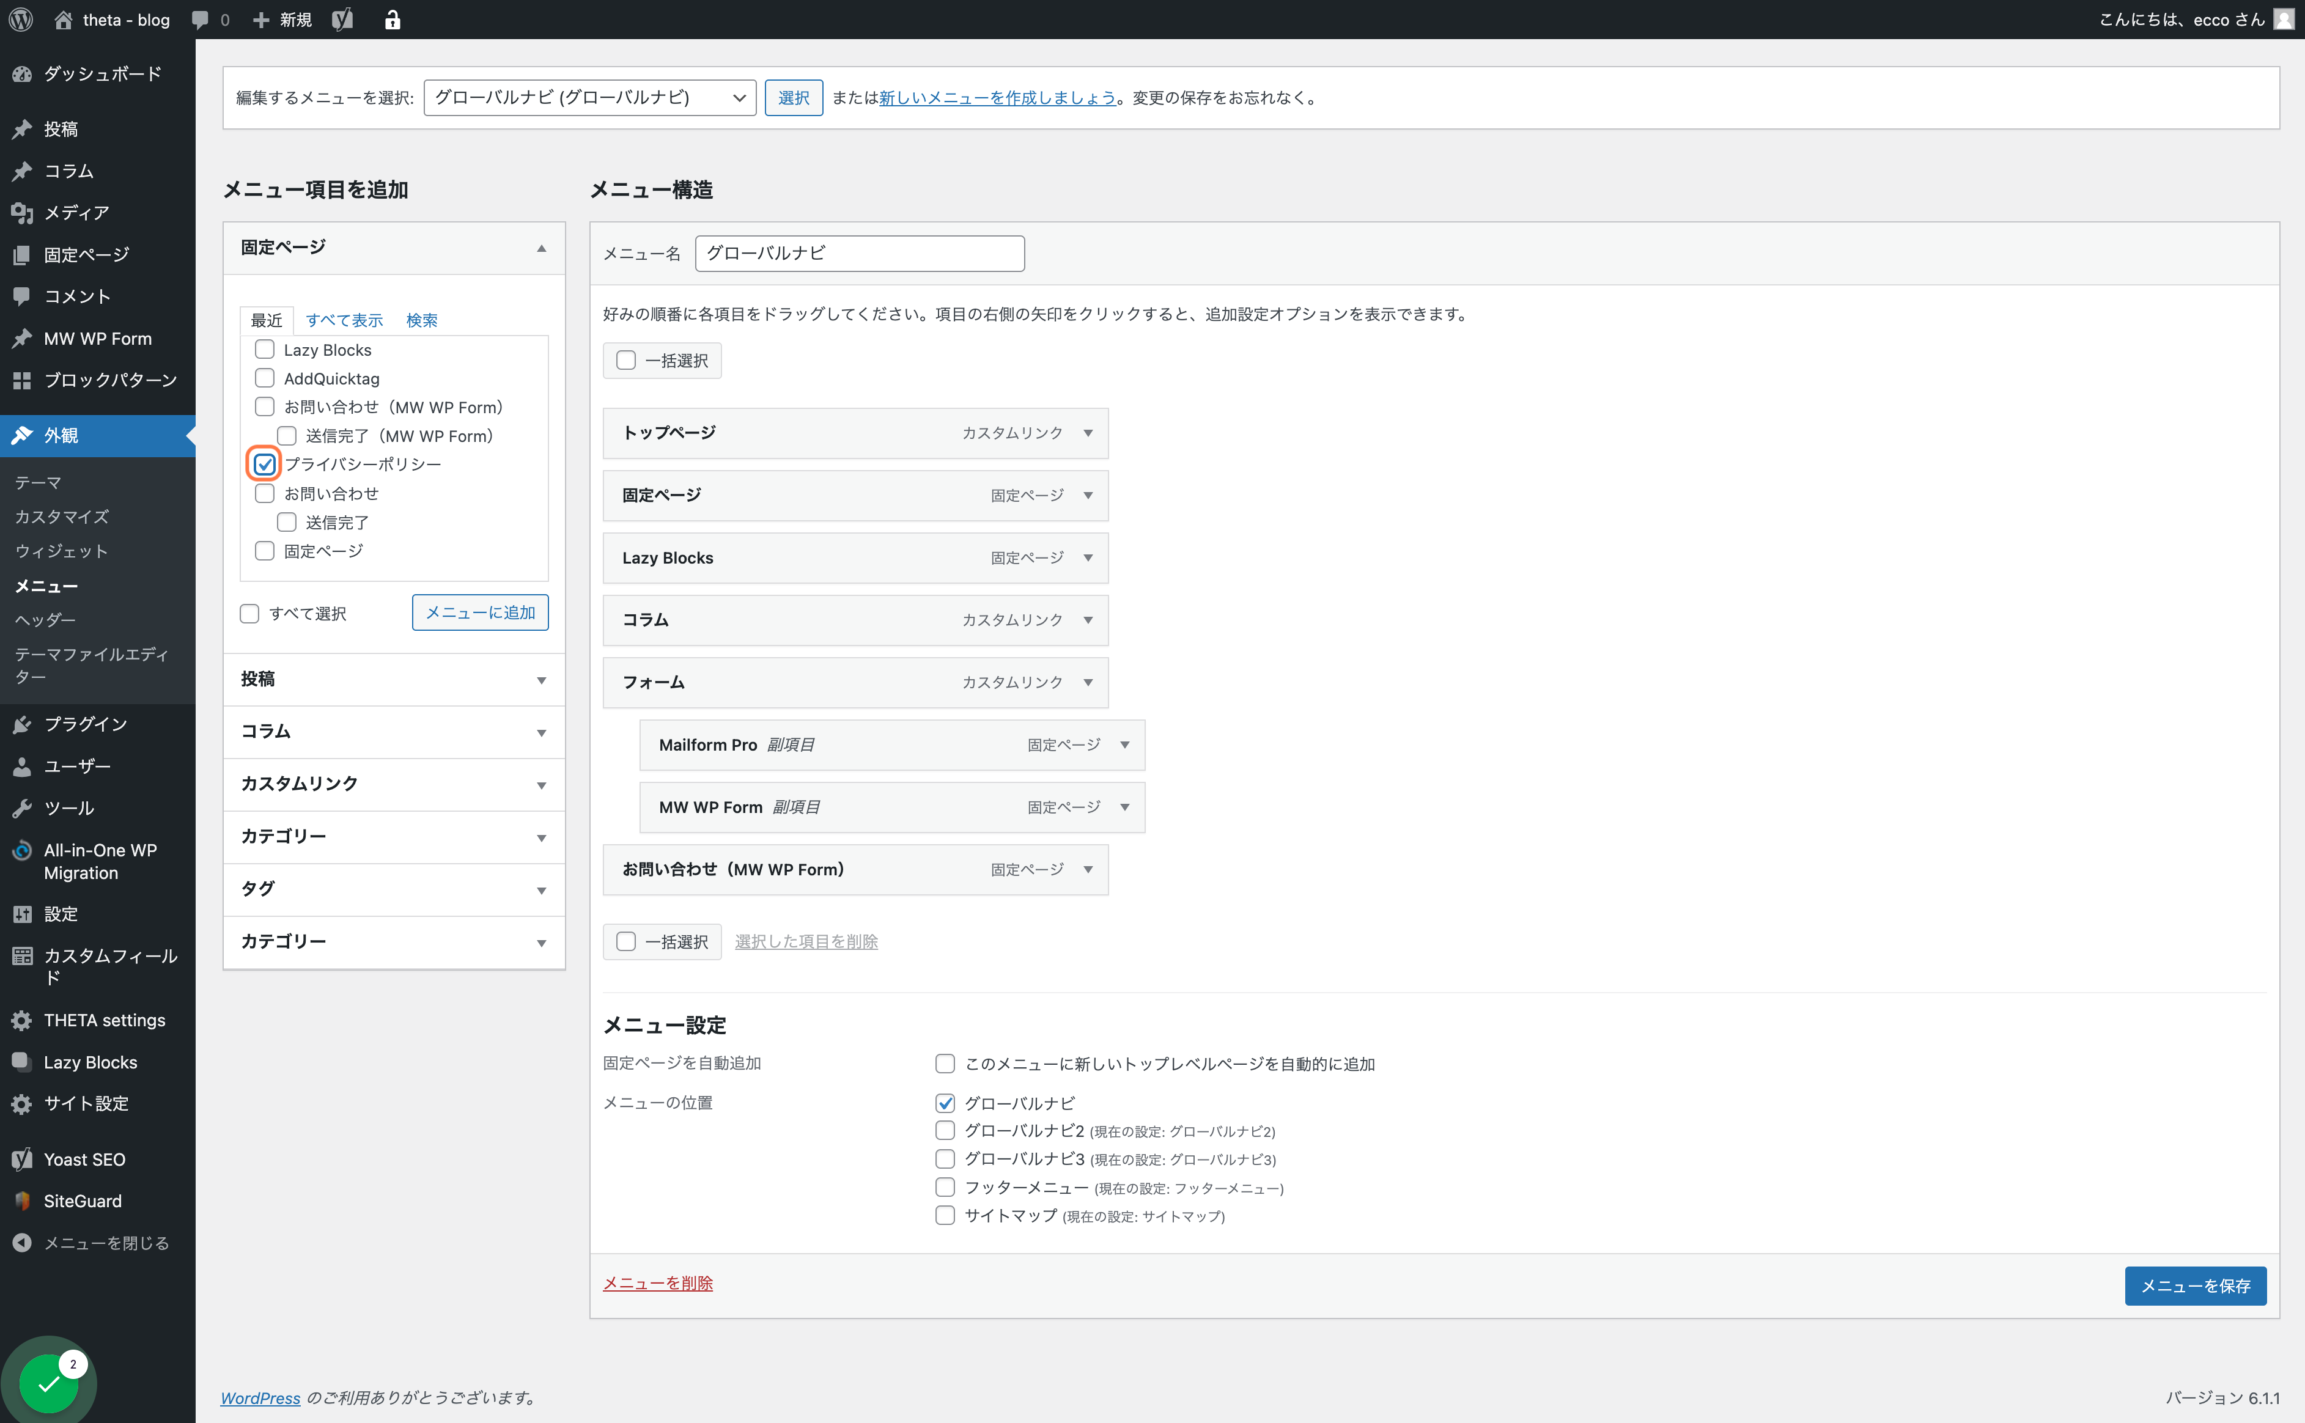The width and height of the screenshot is (2305, 1423).
Task: Tick the すべて選択 checkbox
Action: pos(249,614)
